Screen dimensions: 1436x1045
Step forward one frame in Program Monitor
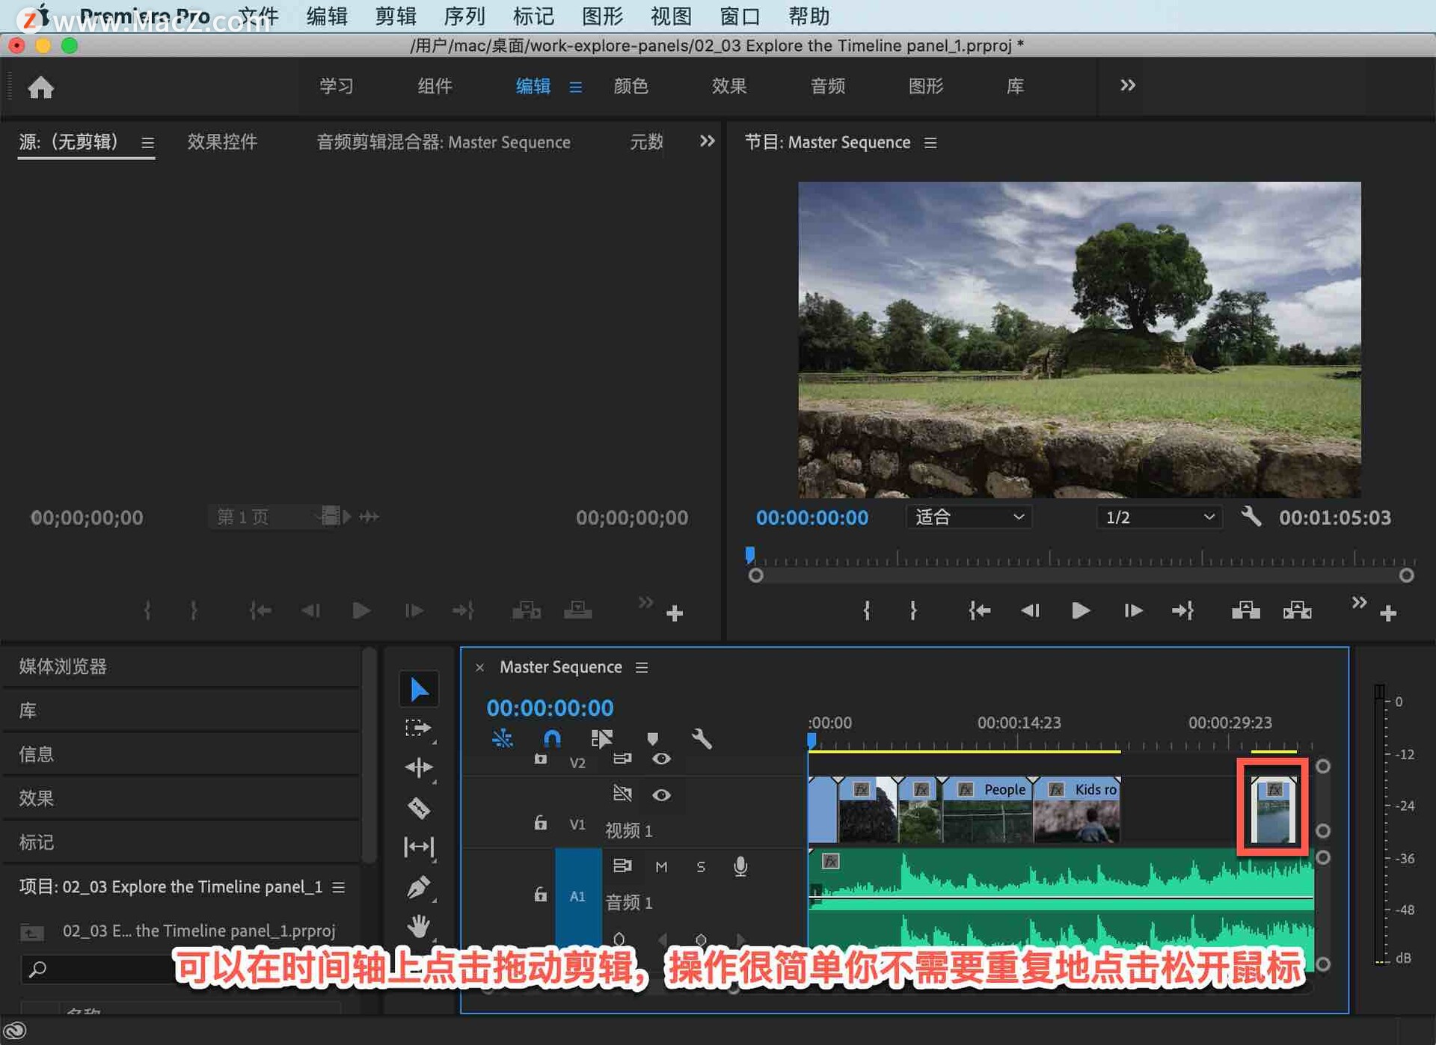point(1132,610)
